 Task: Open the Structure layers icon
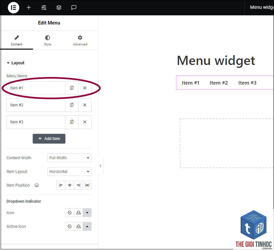tap(59, 8)
